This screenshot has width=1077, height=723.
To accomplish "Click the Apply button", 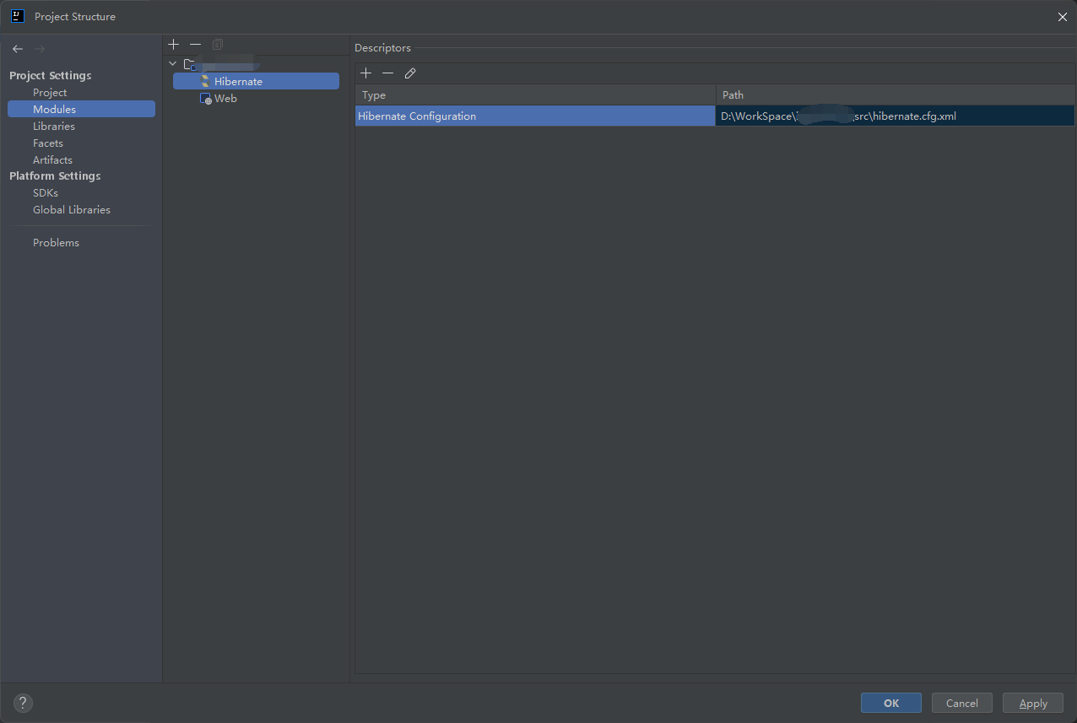I will 1033,703.
